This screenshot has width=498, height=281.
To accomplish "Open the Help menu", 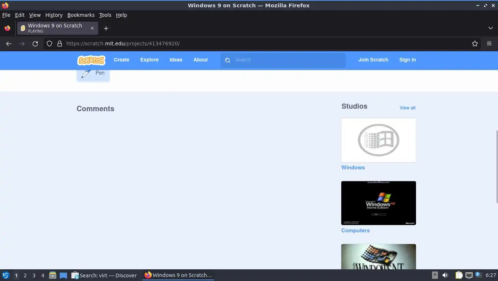I will pos(122,15).
